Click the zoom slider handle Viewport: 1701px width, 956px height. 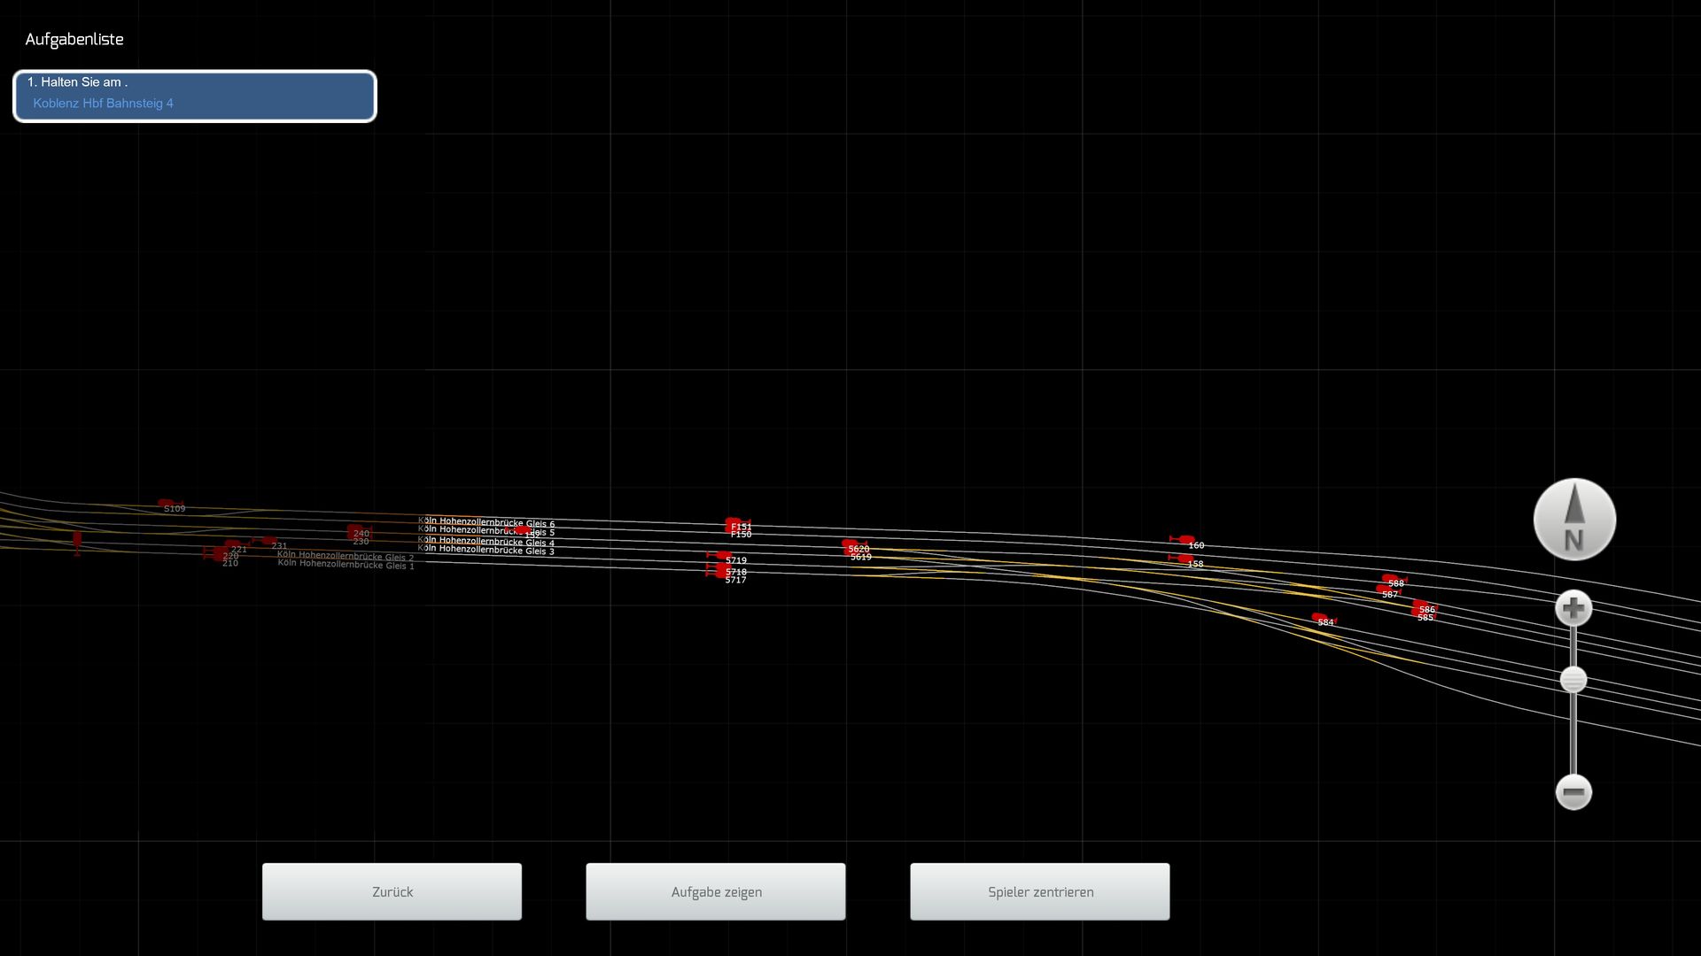(x=1573, y=680)
